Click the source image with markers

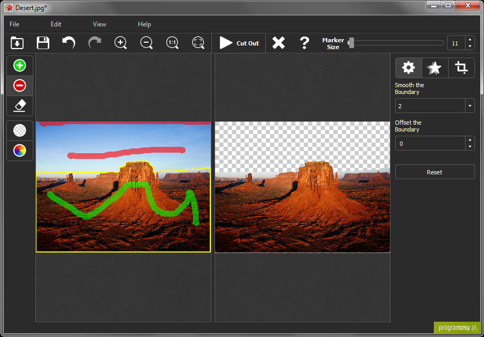tap(124, 186)
